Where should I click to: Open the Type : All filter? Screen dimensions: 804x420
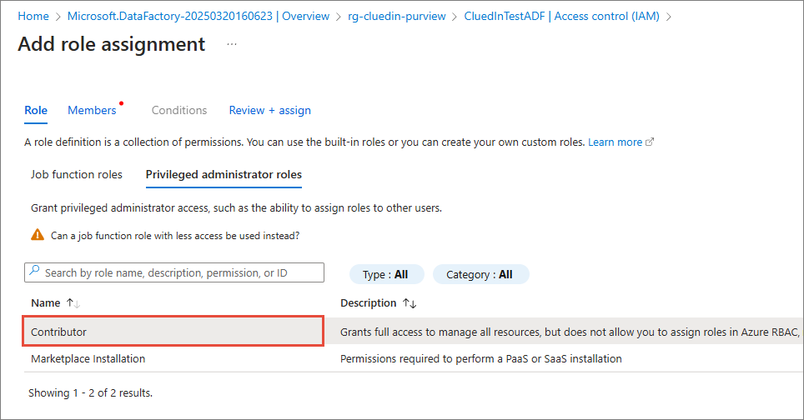tap(387, 274)
